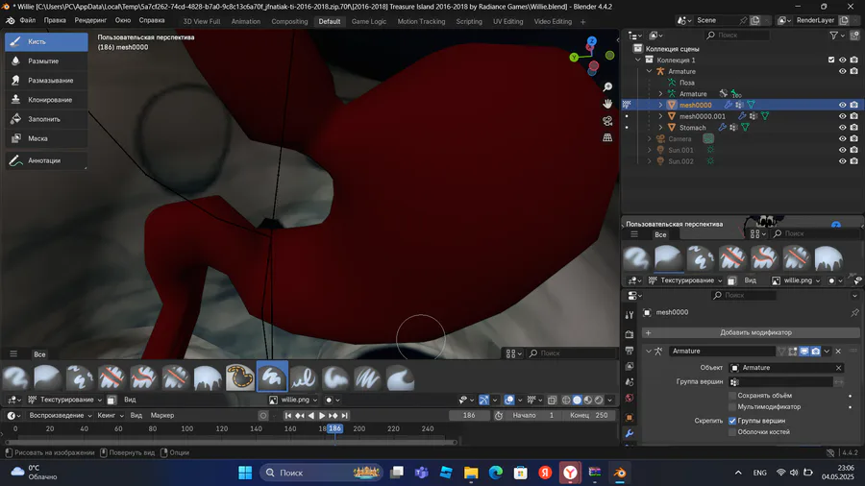Screen dimensions: 865x486
Task: Uncheck the Коллекция 1 exclude checkbox
Action: (x=831, y=61)
